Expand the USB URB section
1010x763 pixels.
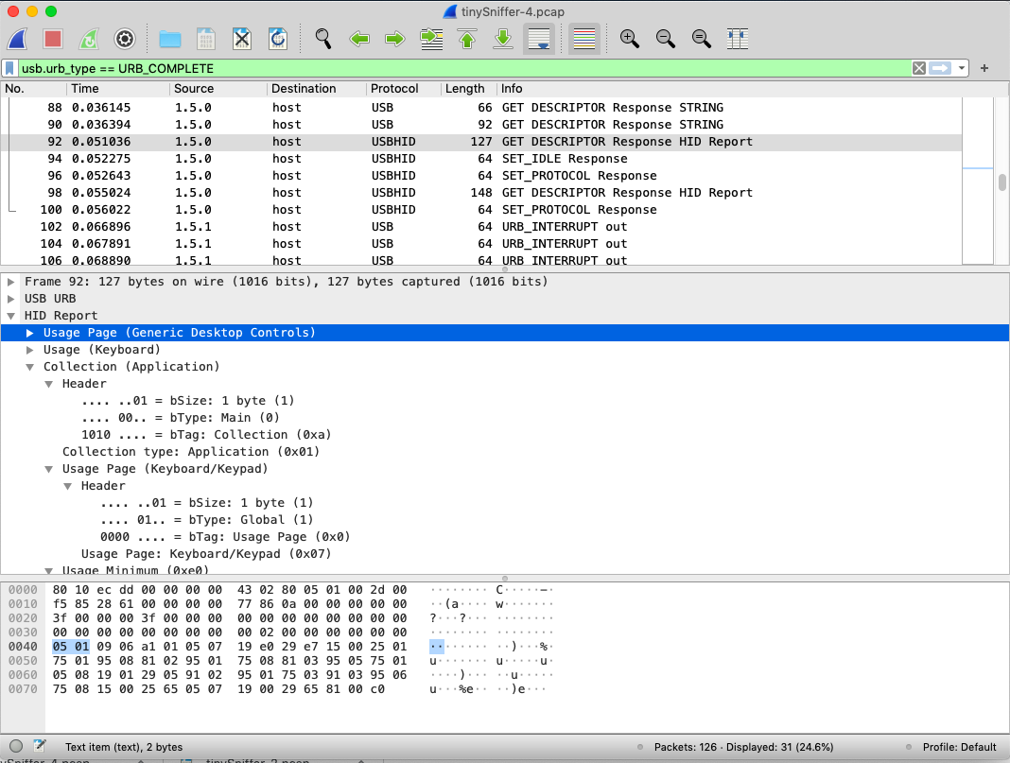11,299
